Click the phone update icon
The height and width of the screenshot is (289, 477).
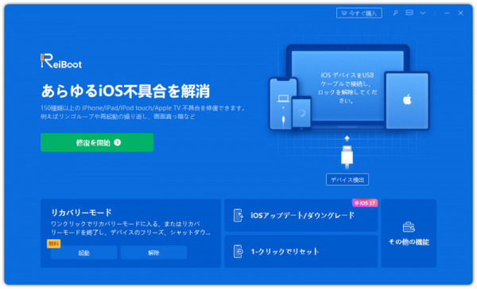238,215
